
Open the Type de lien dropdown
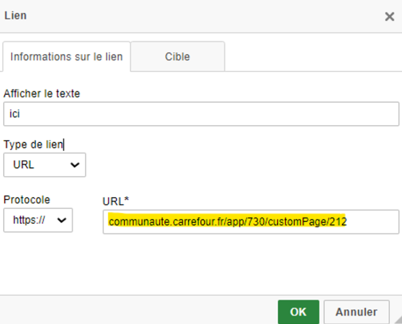45,165
